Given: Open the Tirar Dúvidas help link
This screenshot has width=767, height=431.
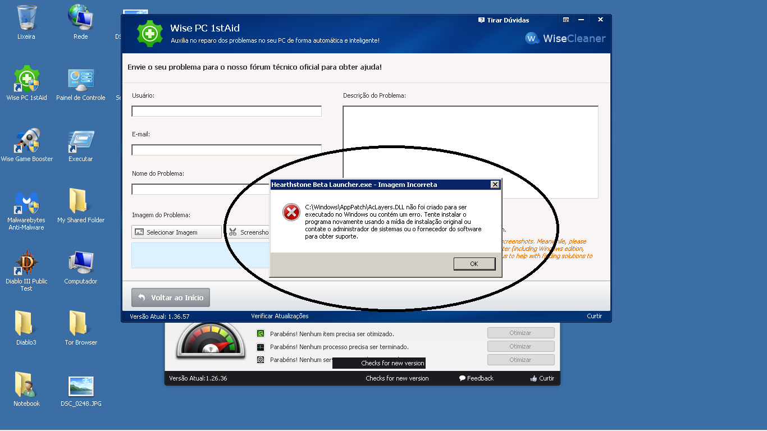Looking at the screenshot, I should [x=504, y=20].
